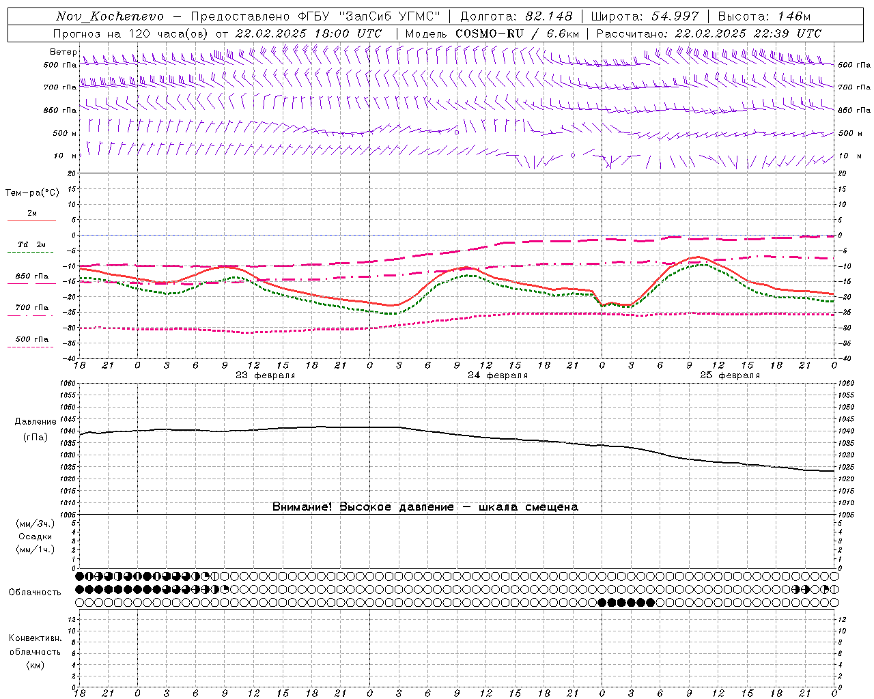This screenshot has width=874, height=699.
Task: Click the 500 гПа temperature legend entry
Action: [x=31, y=339]
